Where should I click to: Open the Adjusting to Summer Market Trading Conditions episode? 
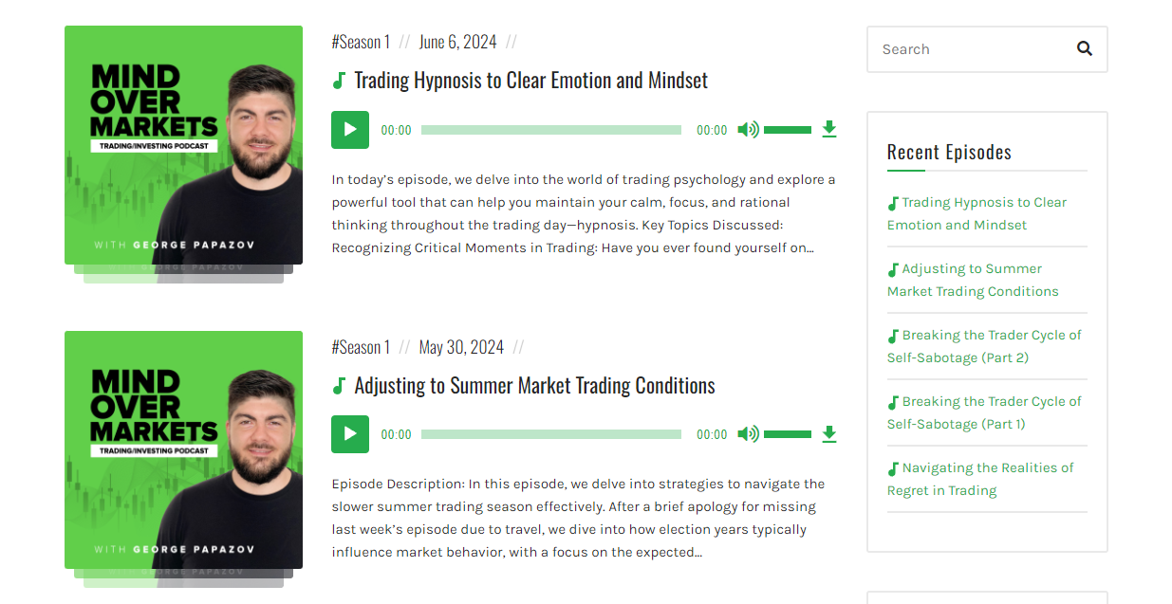[x=534, y=385]
